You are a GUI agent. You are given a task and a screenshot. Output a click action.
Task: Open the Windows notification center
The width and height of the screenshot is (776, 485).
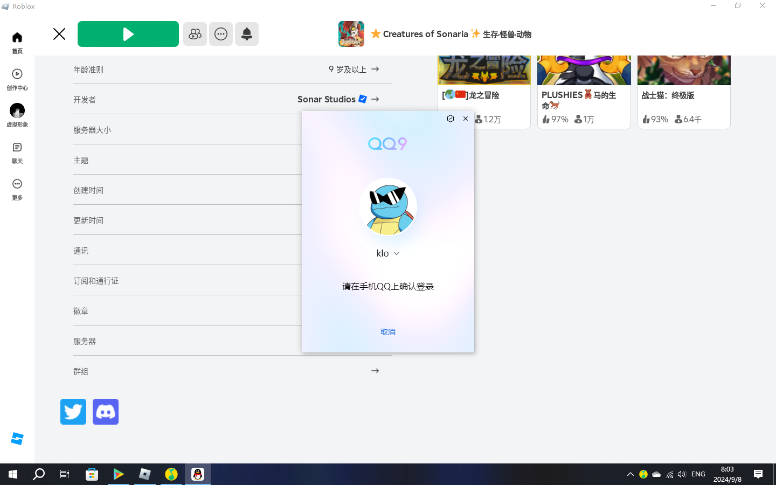(758, 474)
